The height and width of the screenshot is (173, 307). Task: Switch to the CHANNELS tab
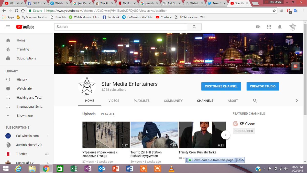point(205,101)
